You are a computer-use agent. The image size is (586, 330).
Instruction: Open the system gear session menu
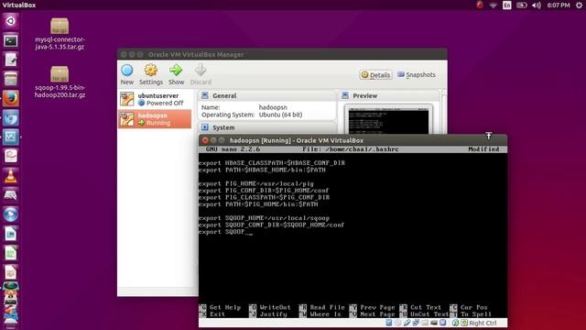[x=579, y=5]
